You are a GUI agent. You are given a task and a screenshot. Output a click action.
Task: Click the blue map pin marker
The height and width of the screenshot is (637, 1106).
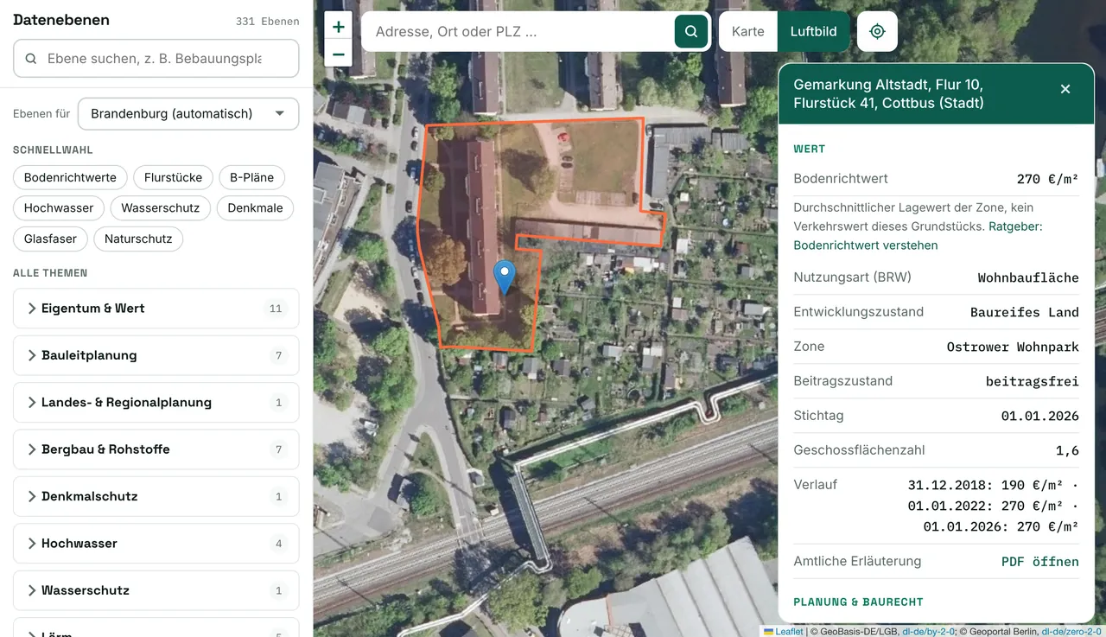pyautogui.click(x=504, y=277)
